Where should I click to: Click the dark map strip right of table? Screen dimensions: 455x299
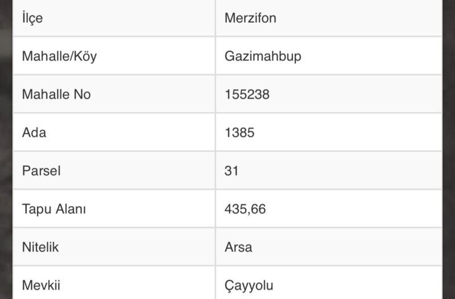coord(449,148)
